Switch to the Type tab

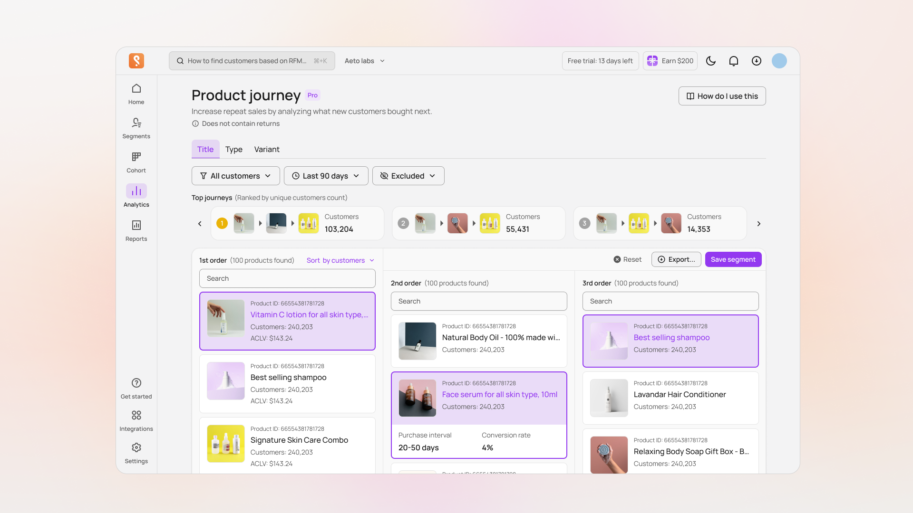pos(234,149)
